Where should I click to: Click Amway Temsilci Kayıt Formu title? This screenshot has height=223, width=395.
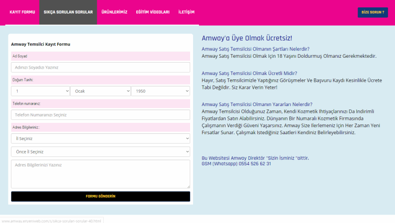pyautogui.click(x=40, y=44)
